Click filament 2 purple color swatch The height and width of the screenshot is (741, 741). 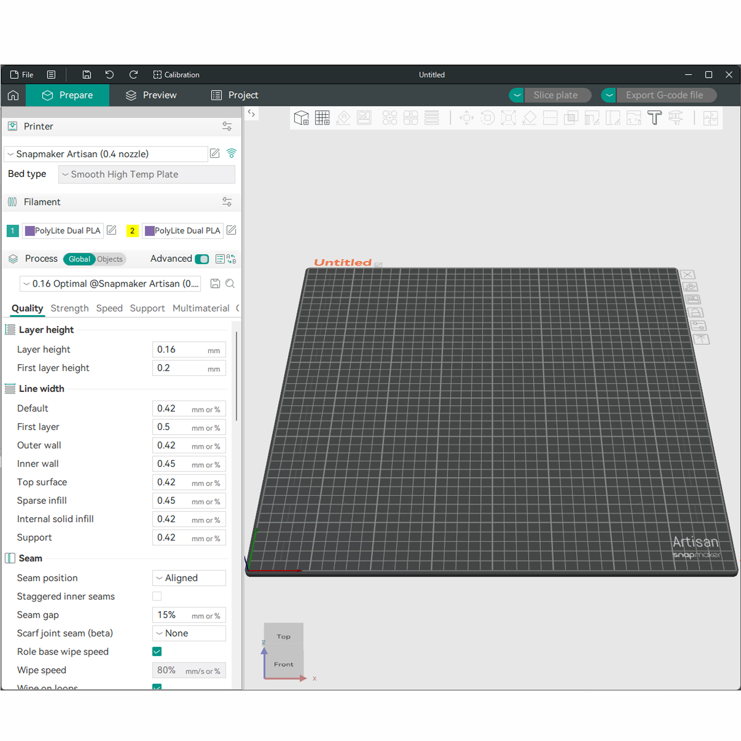pos(150,230)
